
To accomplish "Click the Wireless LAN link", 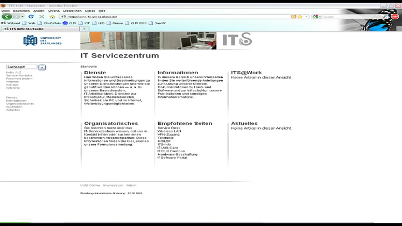I will pos(169,131).
